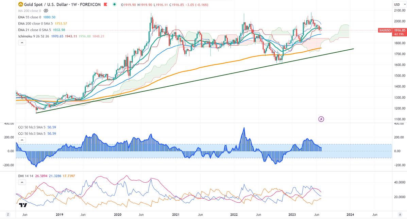Click the 2024 label on the time axis
The height and width of the screenshot is (219, 407).
(350, 215)
